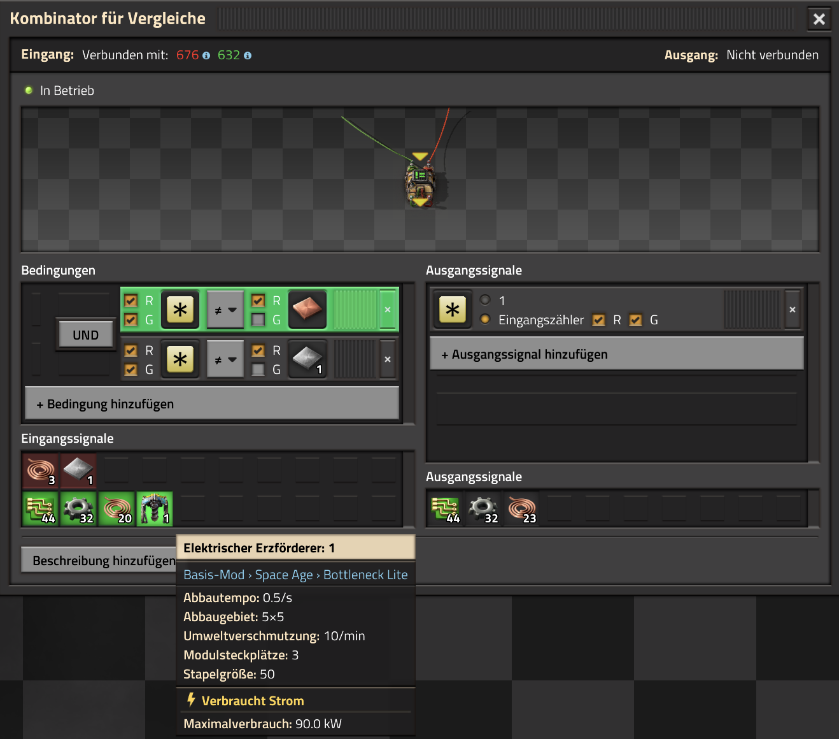The height and width of the screenshot is (739, 839).
Task: Click 'Maximalverbrauch: 90.0 kW' text
Action: tap(262, 724)
